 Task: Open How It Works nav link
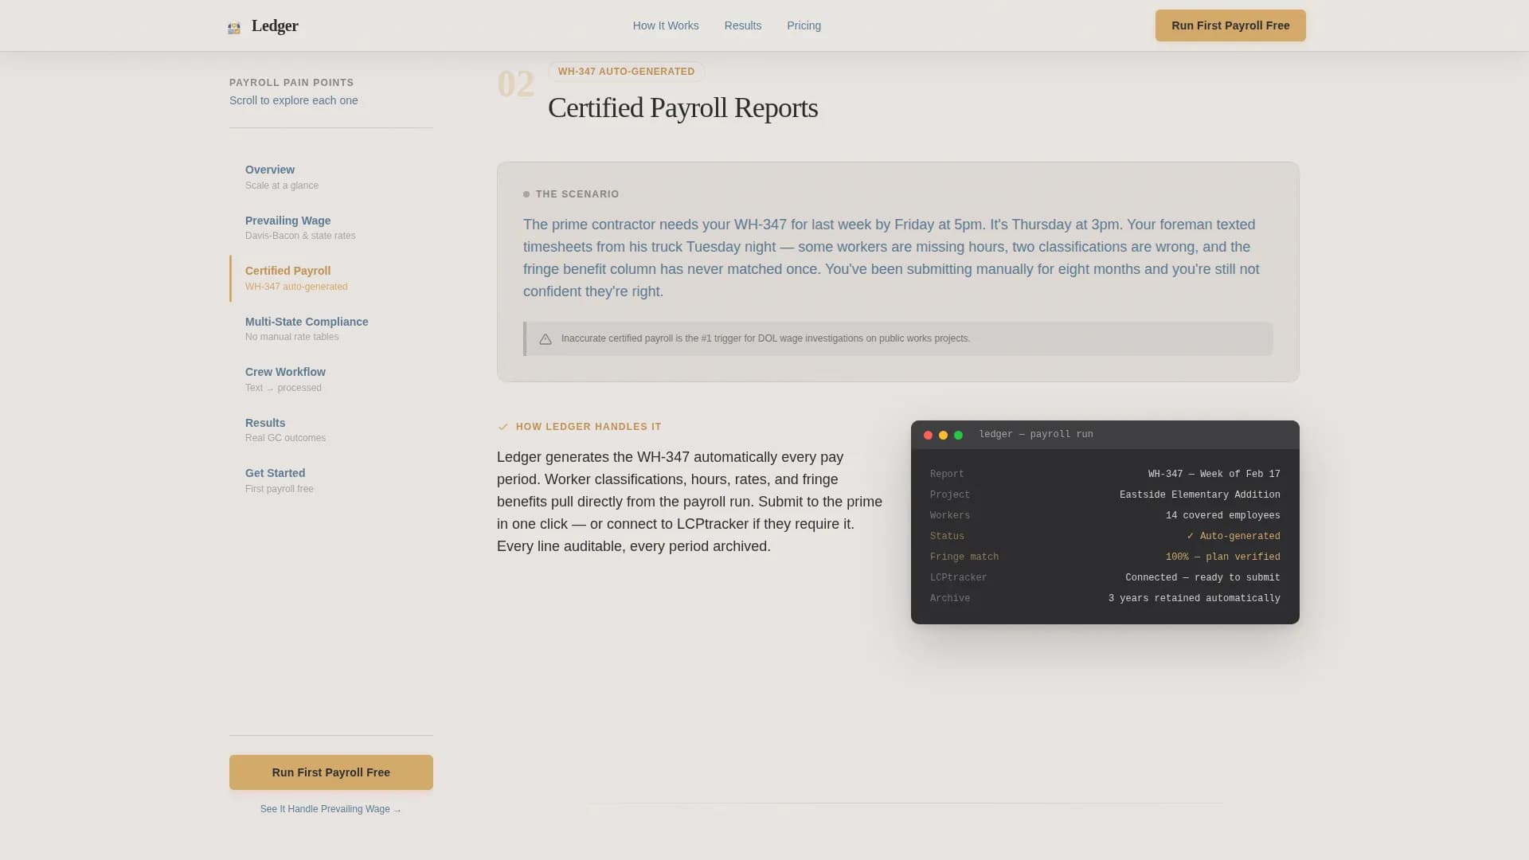pos(666,25)
